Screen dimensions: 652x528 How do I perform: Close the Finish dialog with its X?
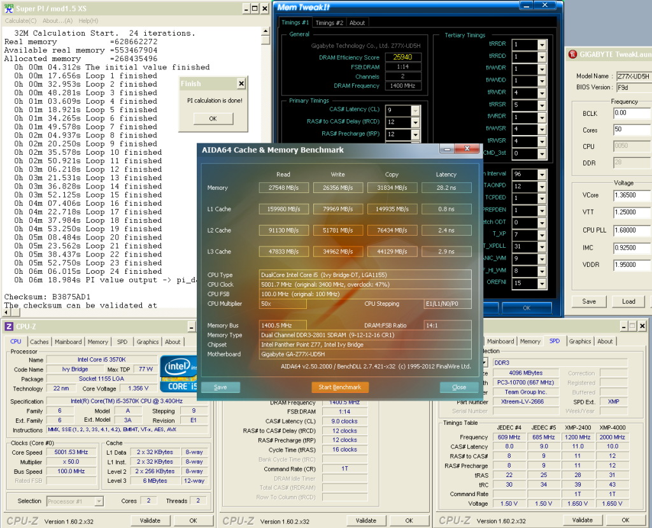pos(241,83)
